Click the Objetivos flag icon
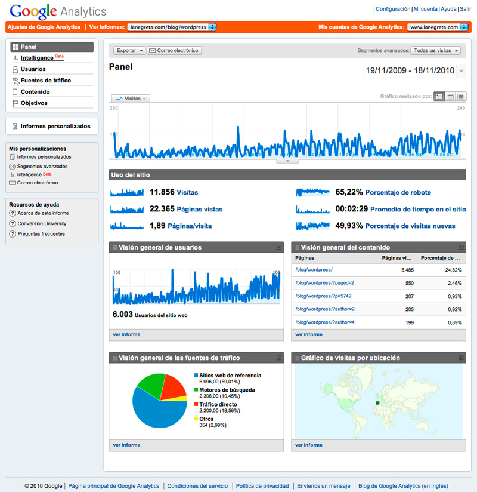Image resolution: width=477 pixels, height=492 pixels. click(15, 103)
